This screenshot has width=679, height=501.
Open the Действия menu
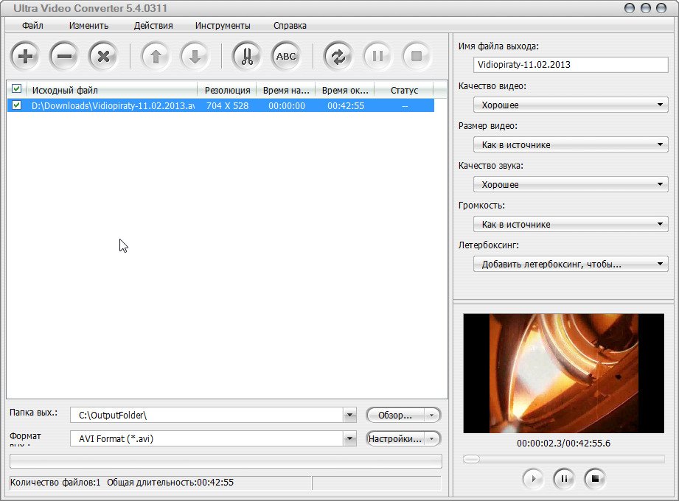pos(153,26)
